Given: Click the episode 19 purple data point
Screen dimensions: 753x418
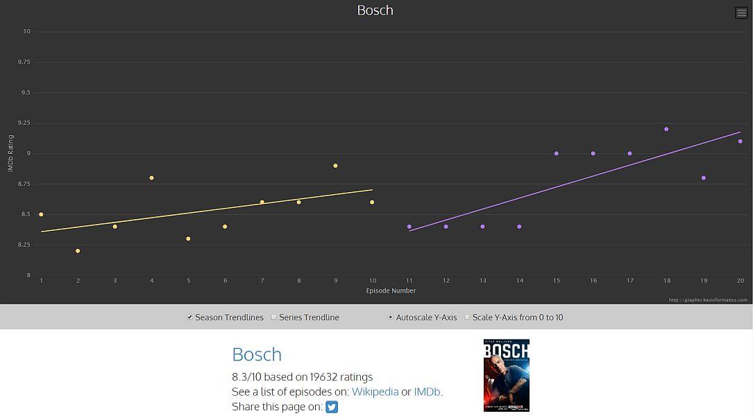Looking at the screenshot, I should coord(704,178).
